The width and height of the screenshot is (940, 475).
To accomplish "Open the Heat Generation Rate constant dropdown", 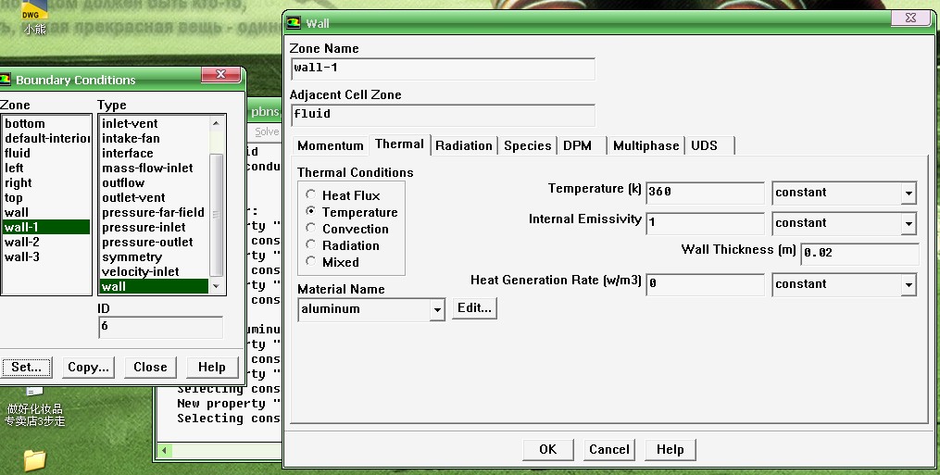I will coord(908,285).
